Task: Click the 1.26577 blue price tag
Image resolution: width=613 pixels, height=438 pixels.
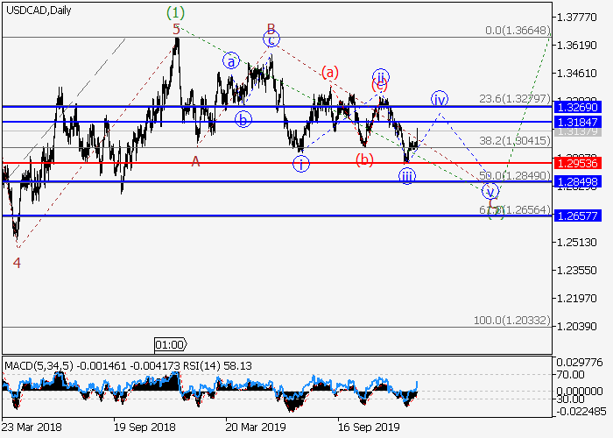Action: pos(578,215)
